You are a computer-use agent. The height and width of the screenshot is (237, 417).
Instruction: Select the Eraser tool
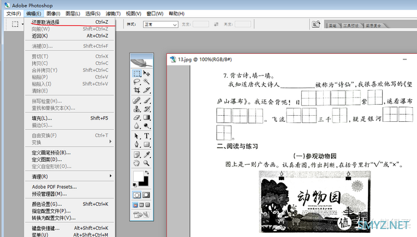[x=137, y=118]
